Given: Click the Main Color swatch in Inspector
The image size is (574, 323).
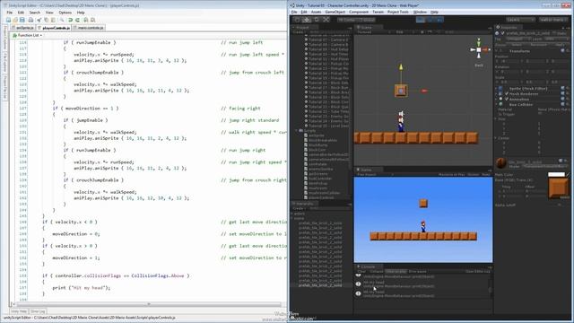Looking at the screenshot, I should point(556,175).
